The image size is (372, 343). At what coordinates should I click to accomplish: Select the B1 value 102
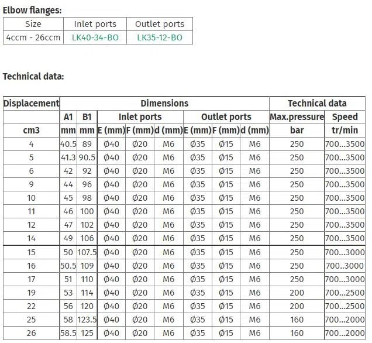click(x=87, y=225)
